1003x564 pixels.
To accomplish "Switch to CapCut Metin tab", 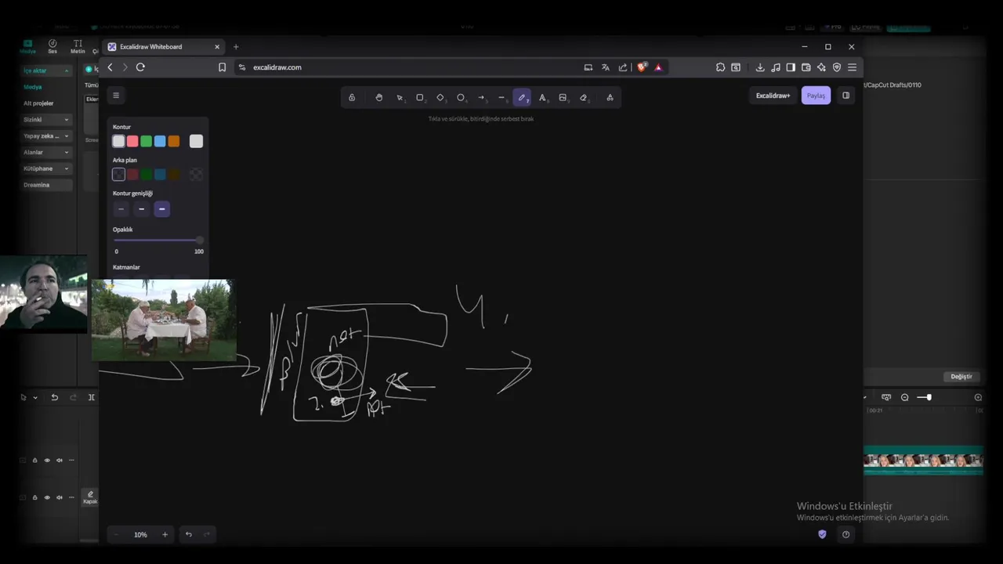I will [78, 47].
